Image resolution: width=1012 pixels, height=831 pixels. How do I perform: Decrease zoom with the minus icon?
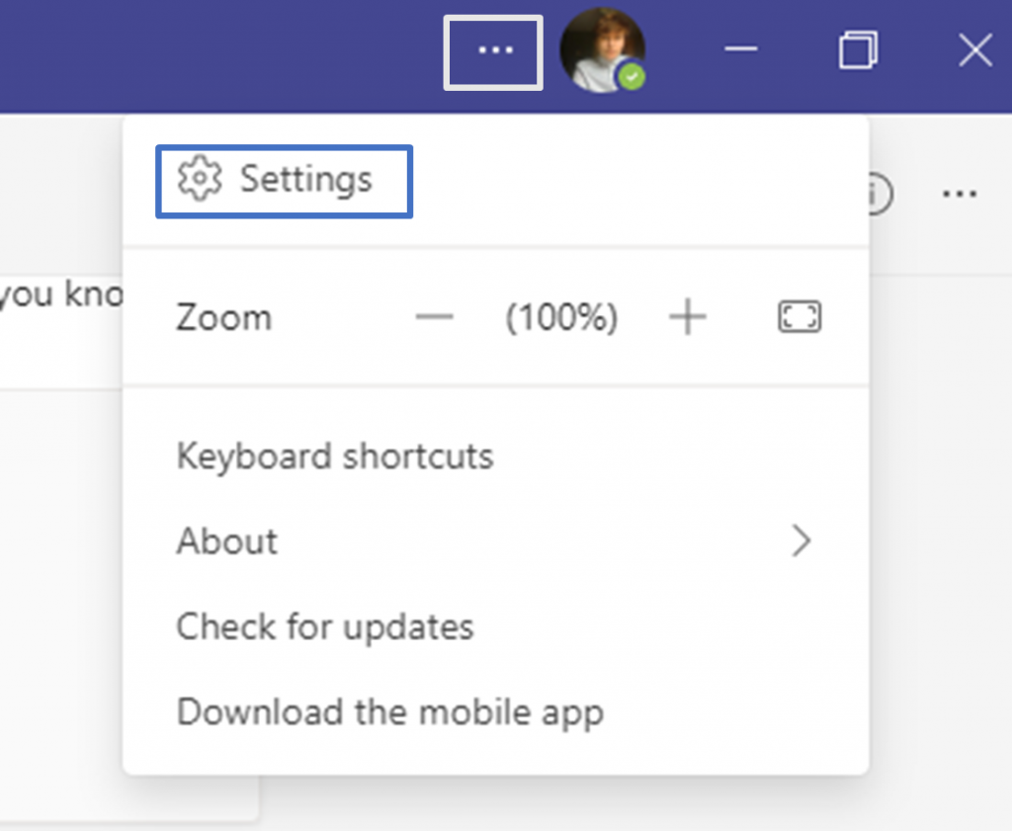tap(435, 317)
